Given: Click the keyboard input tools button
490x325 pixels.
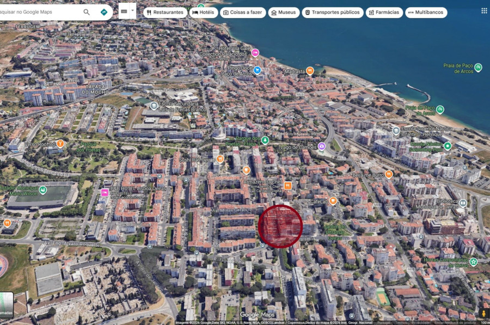Looking at the screenshot, I should point(124,11).
